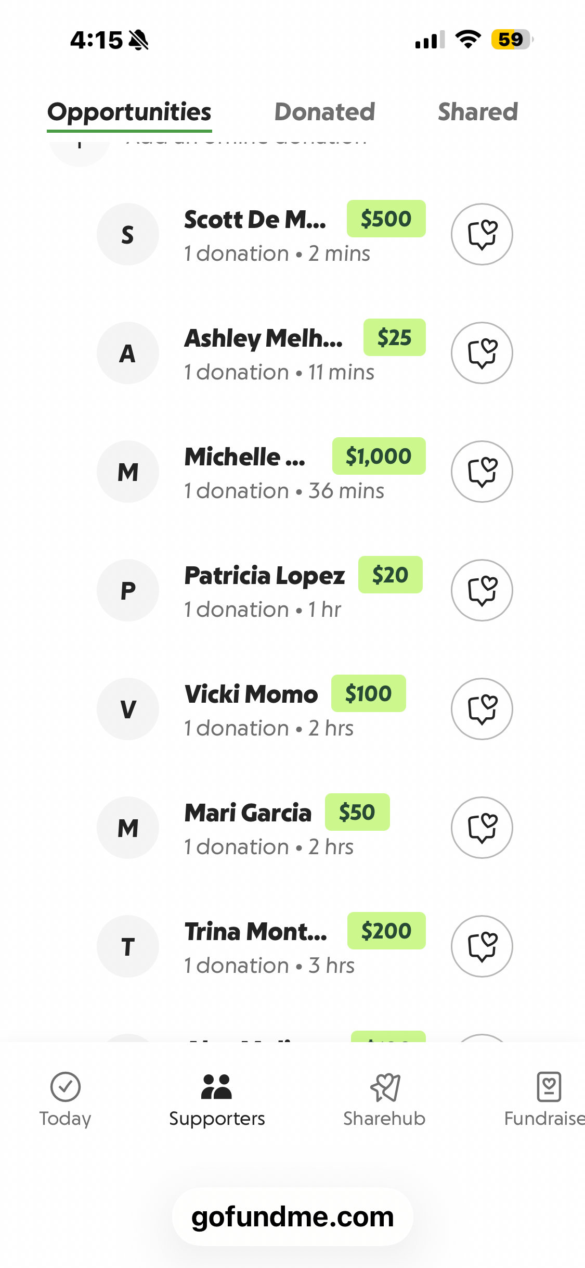Tap the gofundme.com address pill
This screenshot has height=1268, width=585.
[x=293, y=1217]
